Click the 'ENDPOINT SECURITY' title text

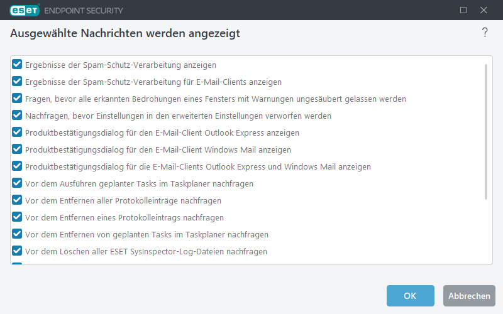click(84, 11)
